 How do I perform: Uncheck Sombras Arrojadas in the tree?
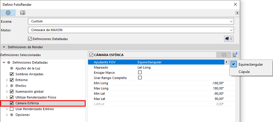pyautogui.click(x=12, y=74)
